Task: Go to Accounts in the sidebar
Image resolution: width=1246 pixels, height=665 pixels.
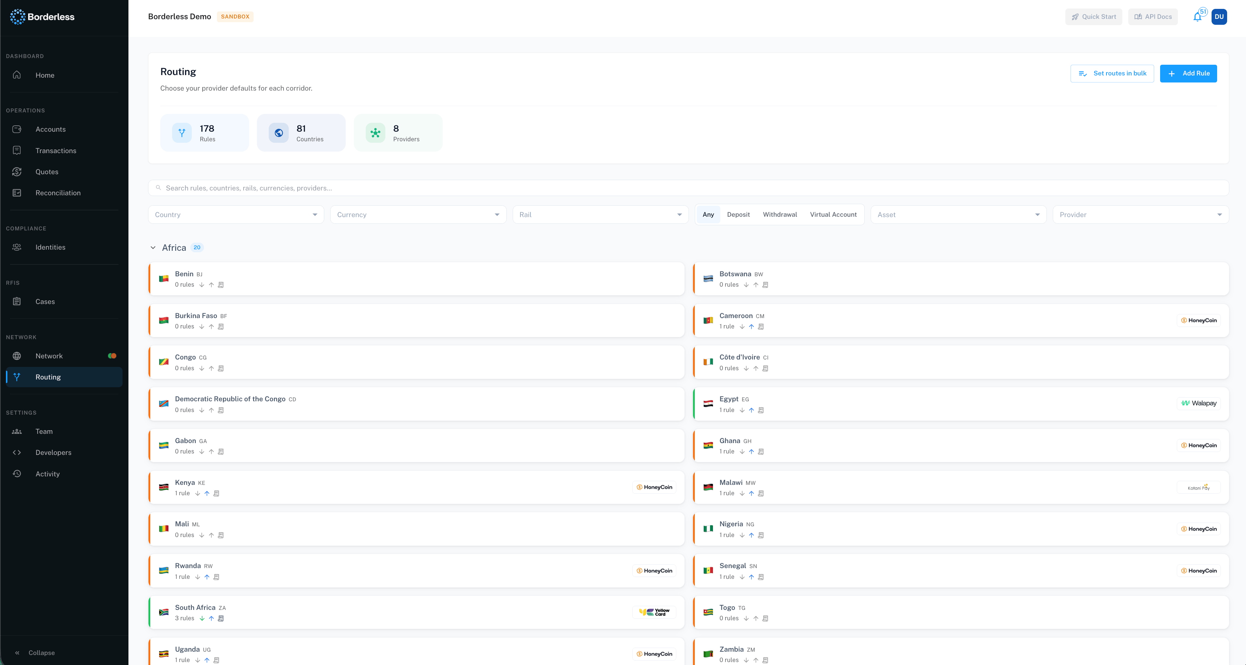Action: [64, 129]
